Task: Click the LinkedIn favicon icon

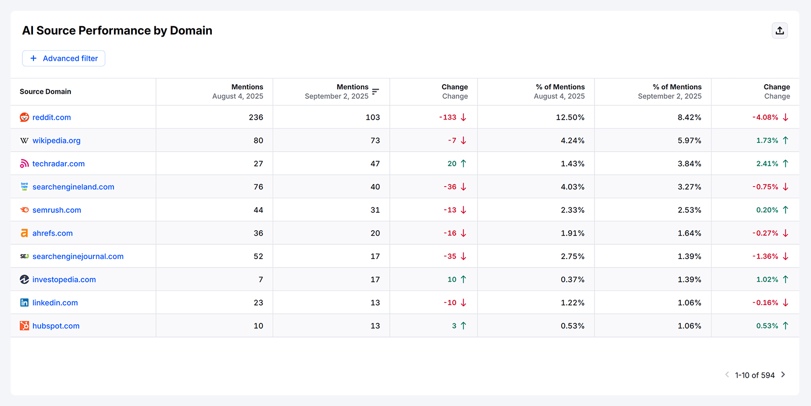Action: tap(24, 303)
